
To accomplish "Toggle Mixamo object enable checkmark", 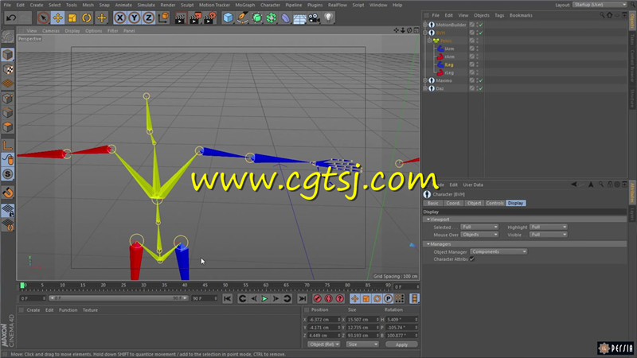I will (481, 80).
